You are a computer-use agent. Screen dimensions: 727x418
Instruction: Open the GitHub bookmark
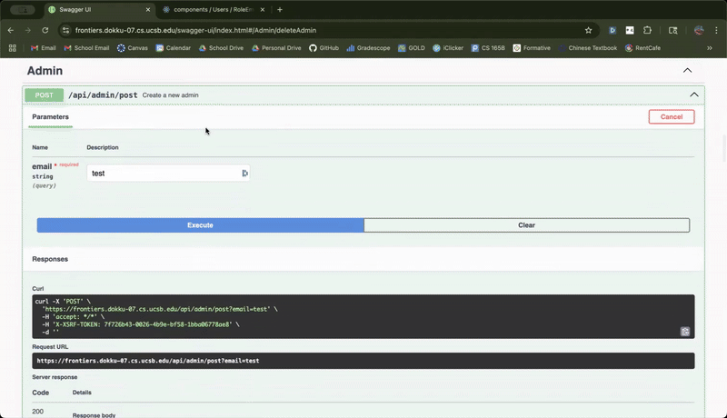pyautogui.click(x=324, y=48)
